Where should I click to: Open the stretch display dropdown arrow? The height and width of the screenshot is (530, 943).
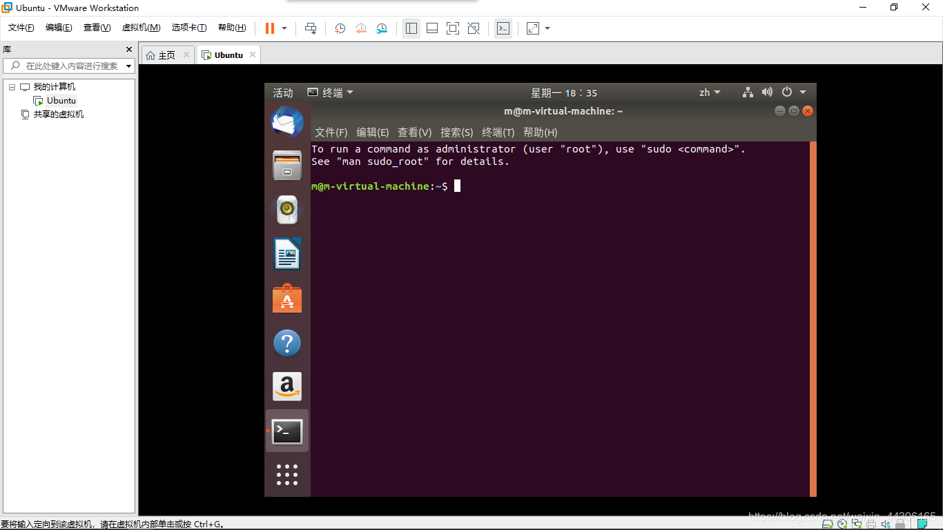point(547,28)
